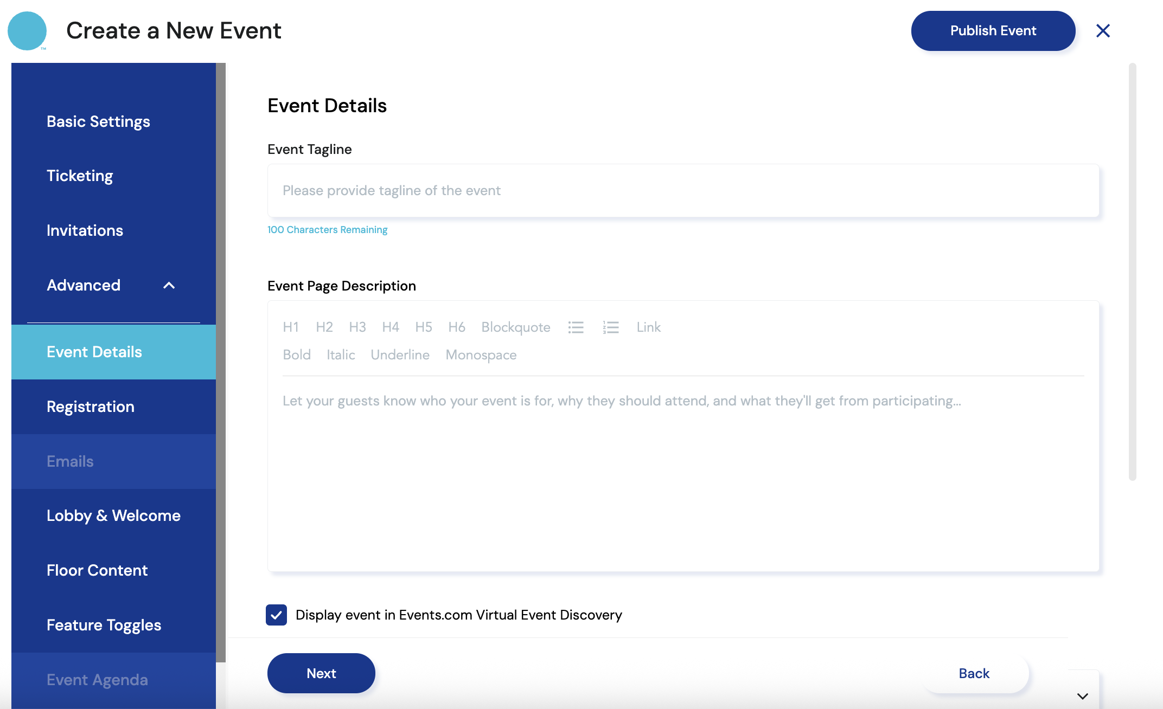Click into the Event Tagline field

(683, 191)
